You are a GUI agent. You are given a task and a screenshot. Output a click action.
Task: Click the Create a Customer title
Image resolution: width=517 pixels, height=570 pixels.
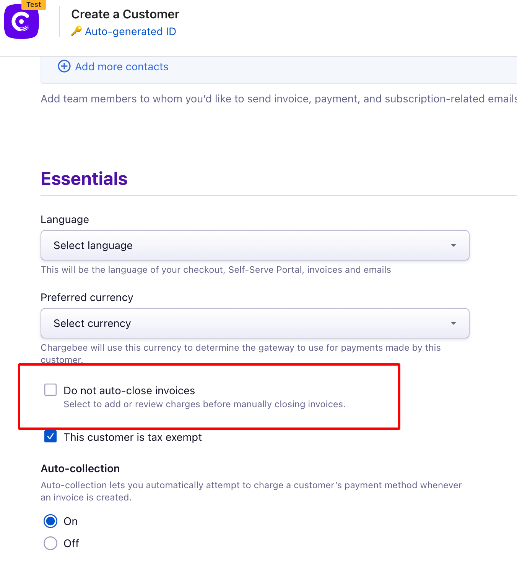pyautogui.click(x=125, y=14)
